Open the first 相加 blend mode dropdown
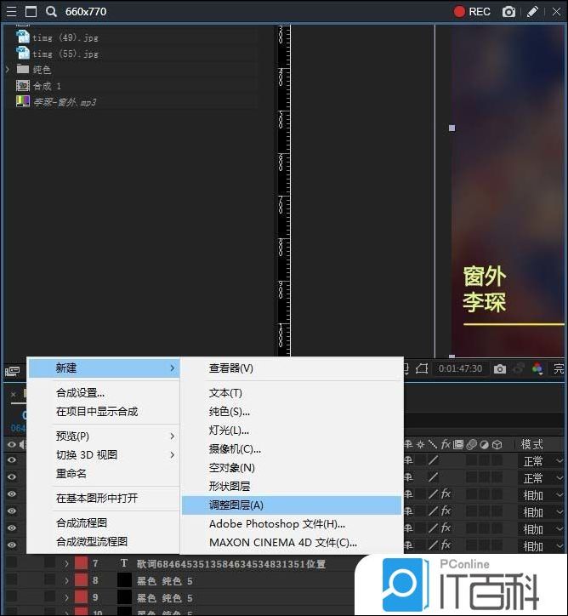 pos(542,495)
